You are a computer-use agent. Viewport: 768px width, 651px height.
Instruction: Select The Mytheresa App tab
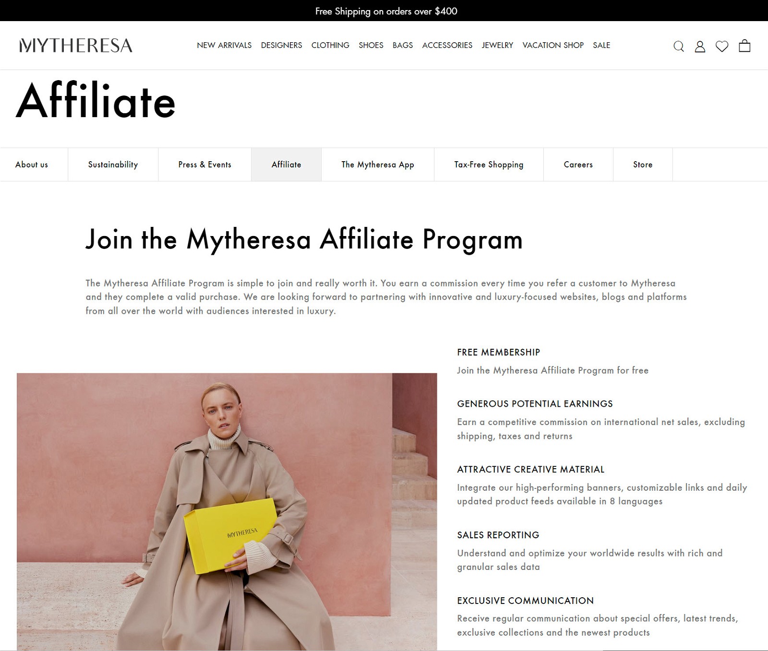click(x=378, y=165)
